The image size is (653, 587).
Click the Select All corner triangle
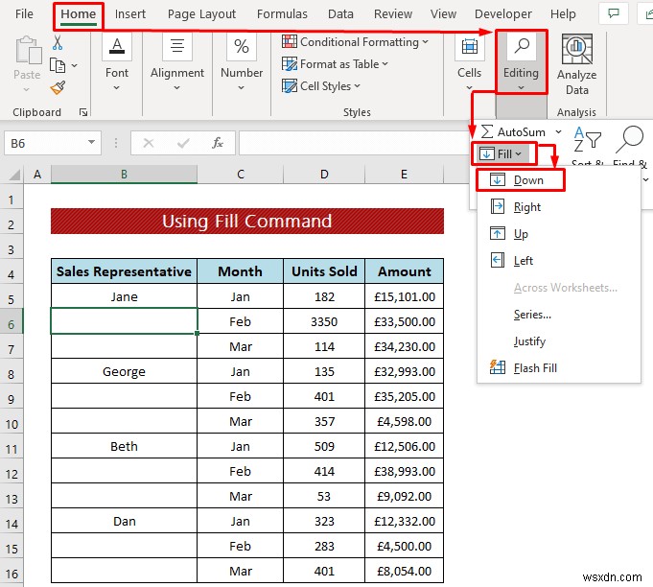click(x=13, y=175)
